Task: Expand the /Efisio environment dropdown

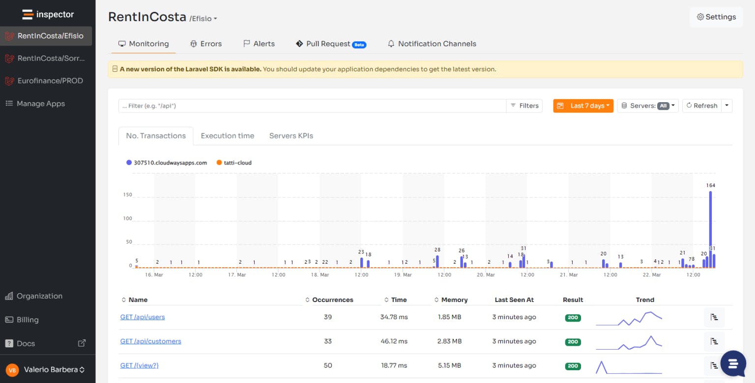Action: (x=203, y=19)
